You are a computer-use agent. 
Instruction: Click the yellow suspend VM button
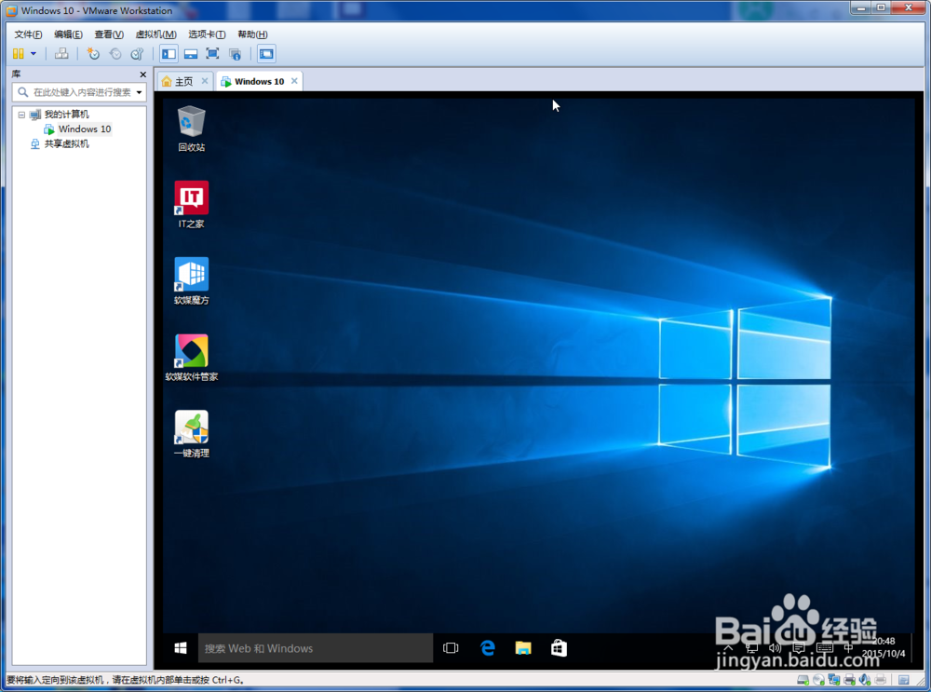(19, 54)
